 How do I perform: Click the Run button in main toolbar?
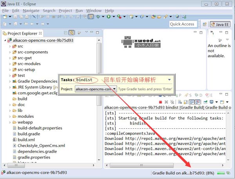108,16
